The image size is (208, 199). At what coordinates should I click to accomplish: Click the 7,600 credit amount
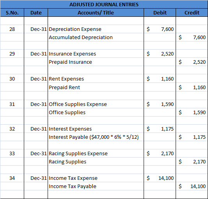pyautogui.click(x=192, y=38)
